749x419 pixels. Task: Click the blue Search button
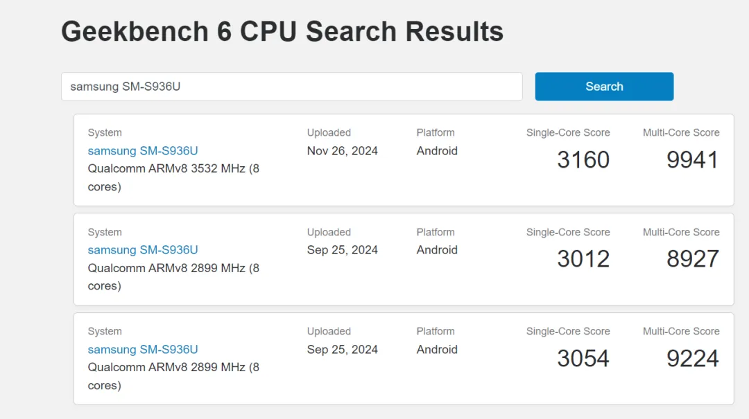[604, 87]
